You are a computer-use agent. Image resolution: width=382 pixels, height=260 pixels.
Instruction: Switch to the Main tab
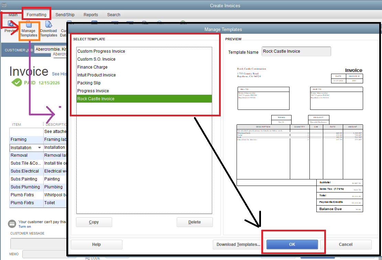(x=13, y=14)
